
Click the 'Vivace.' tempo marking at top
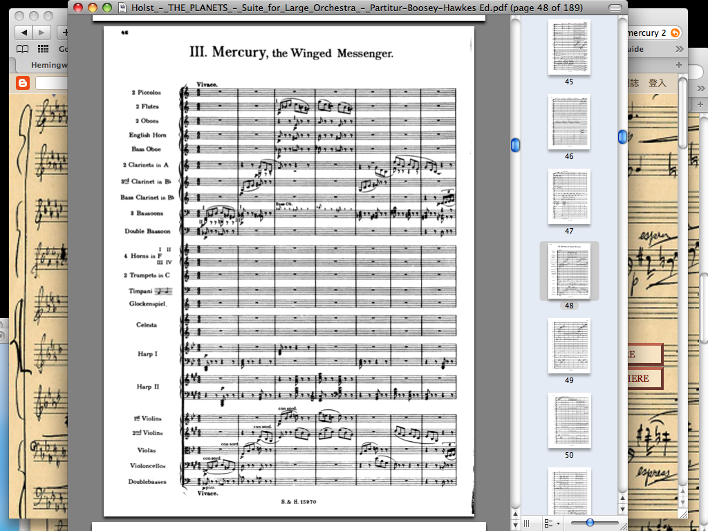tap(207, 84)
